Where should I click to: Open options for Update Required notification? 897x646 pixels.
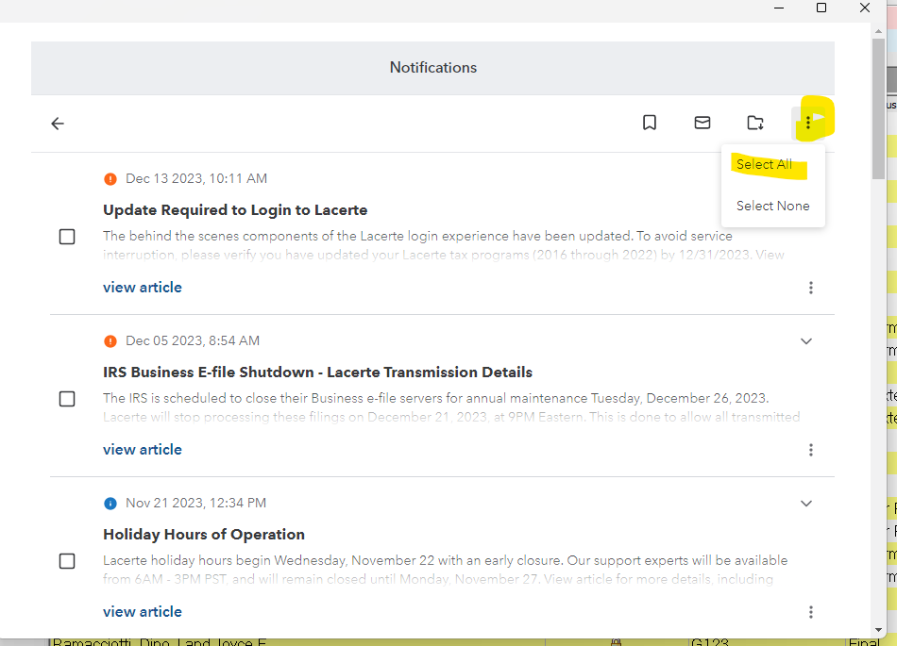point(811,288)
